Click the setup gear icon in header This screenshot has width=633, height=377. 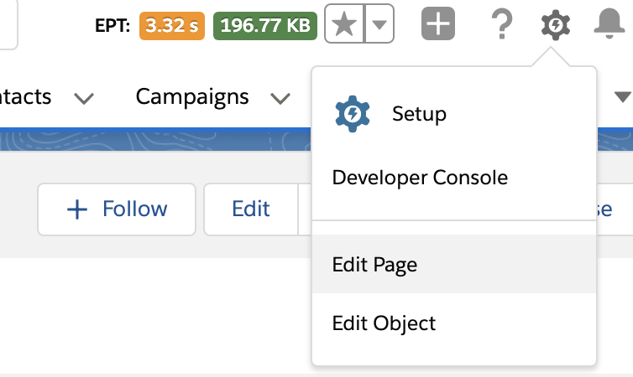click(x=554, y=27)
